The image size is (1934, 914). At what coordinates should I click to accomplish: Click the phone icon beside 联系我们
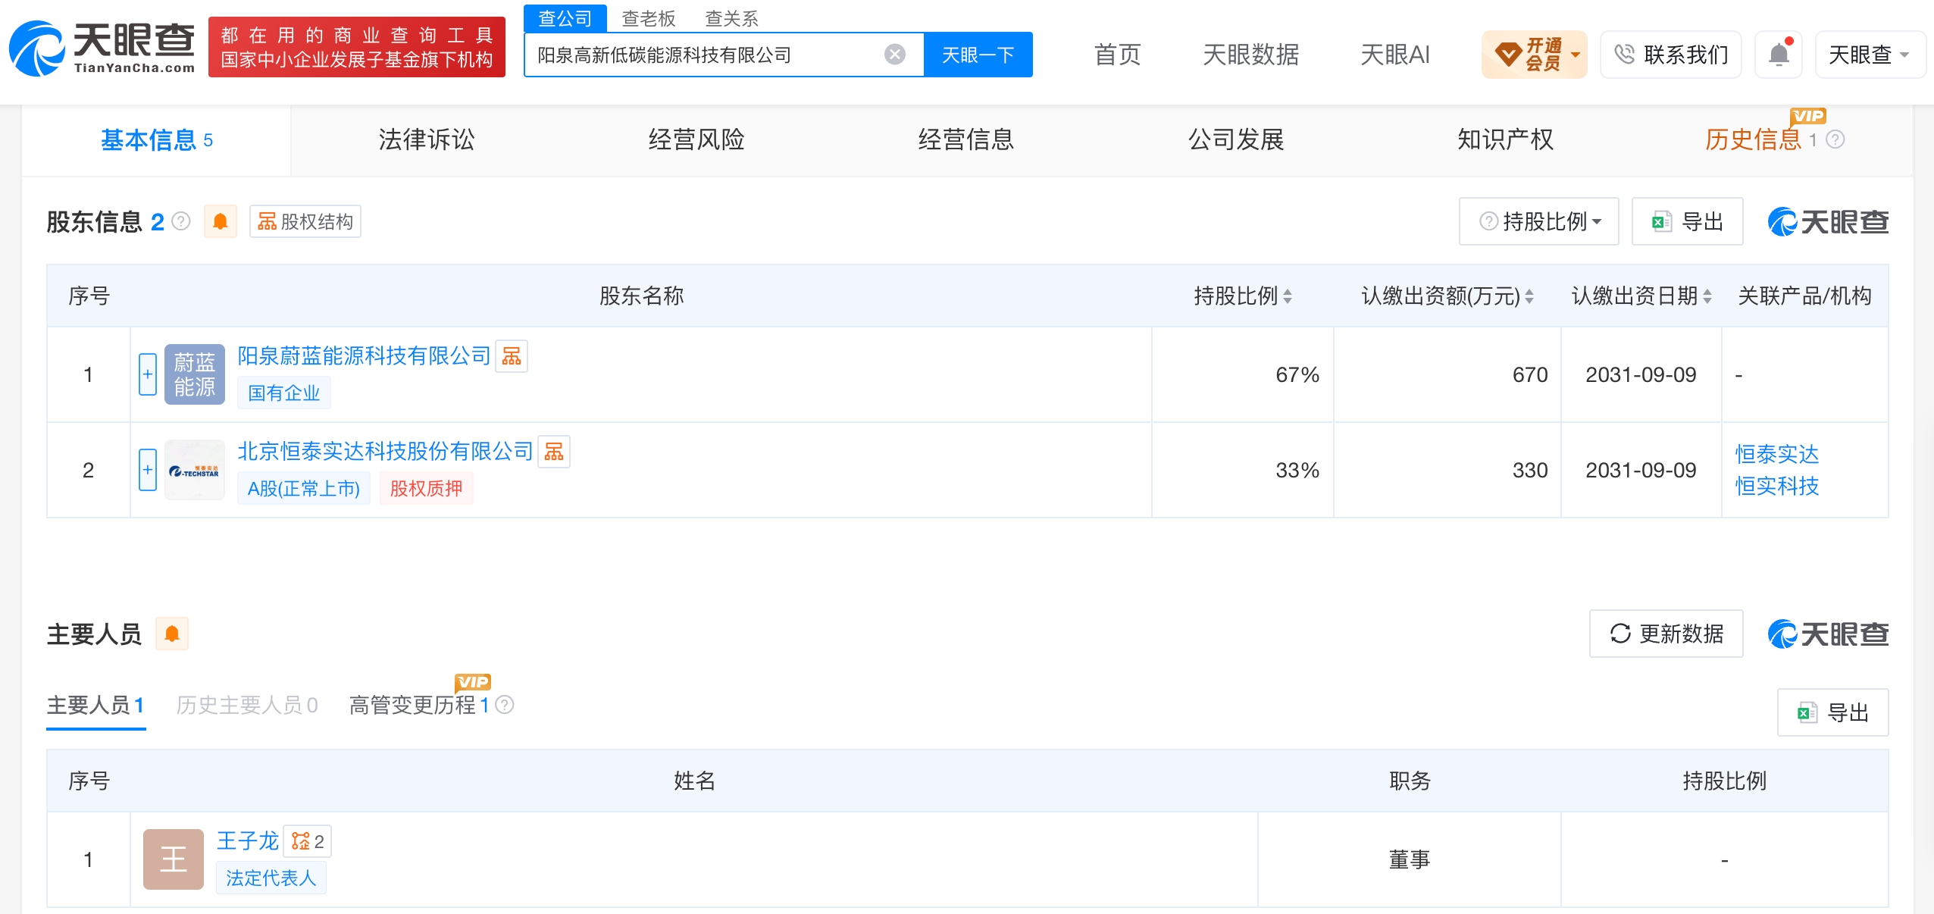[x=1623, y=55]
